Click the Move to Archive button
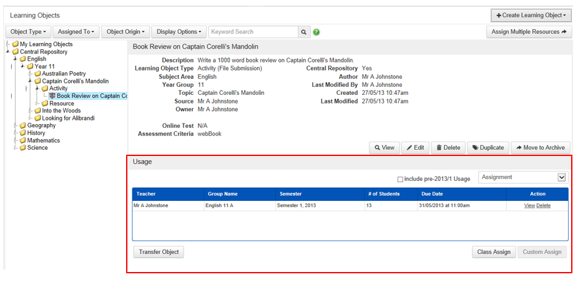The height and width of the screenshot is (287, 578). click(x=540, y=148)
